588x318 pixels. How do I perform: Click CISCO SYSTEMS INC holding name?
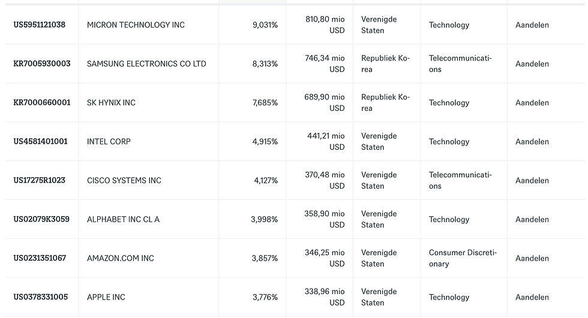tap(124, 180)
